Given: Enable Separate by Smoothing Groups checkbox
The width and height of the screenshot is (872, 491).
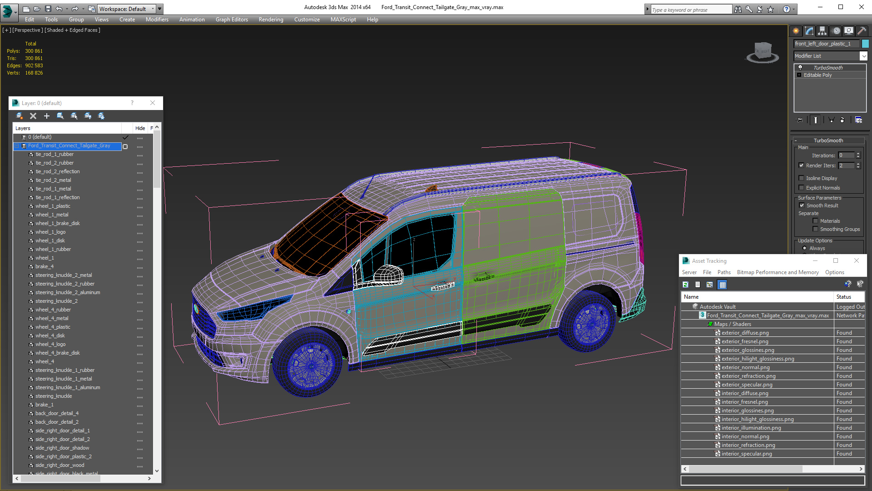Looking at the screenshot, I should pos(816,229).
